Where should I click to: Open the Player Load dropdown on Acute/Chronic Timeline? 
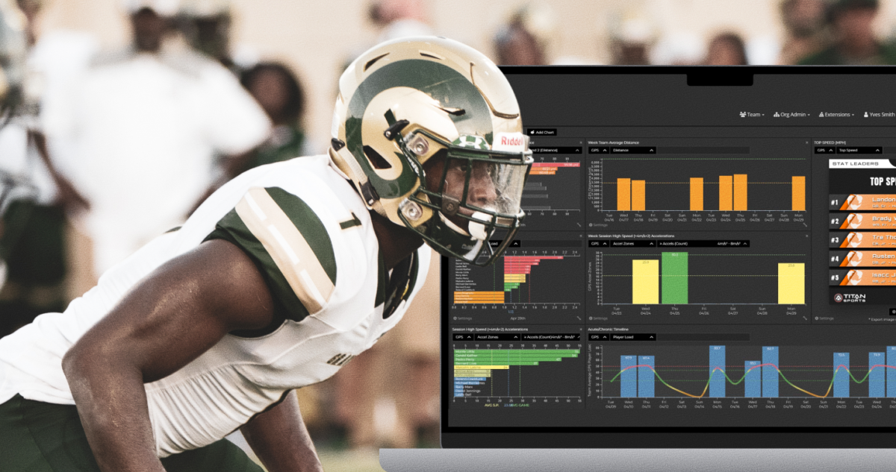[631, 337]
